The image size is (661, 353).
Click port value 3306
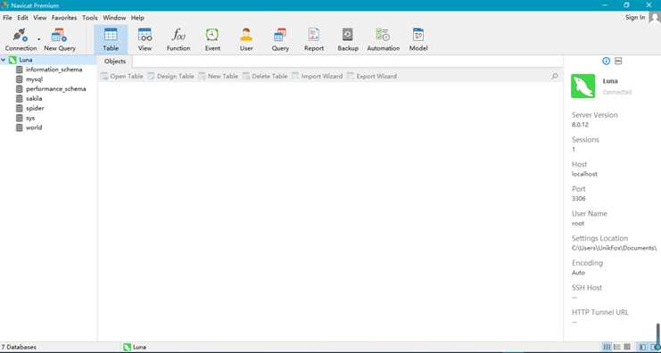[578, 199]
